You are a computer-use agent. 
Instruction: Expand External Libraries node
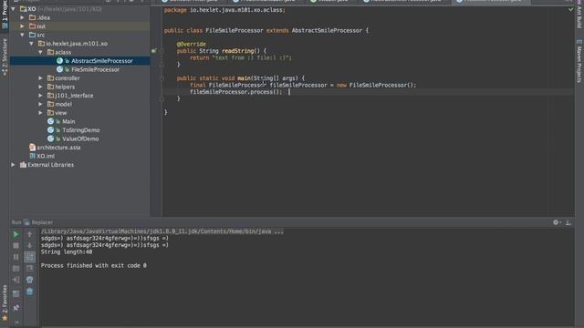point(14,165)
